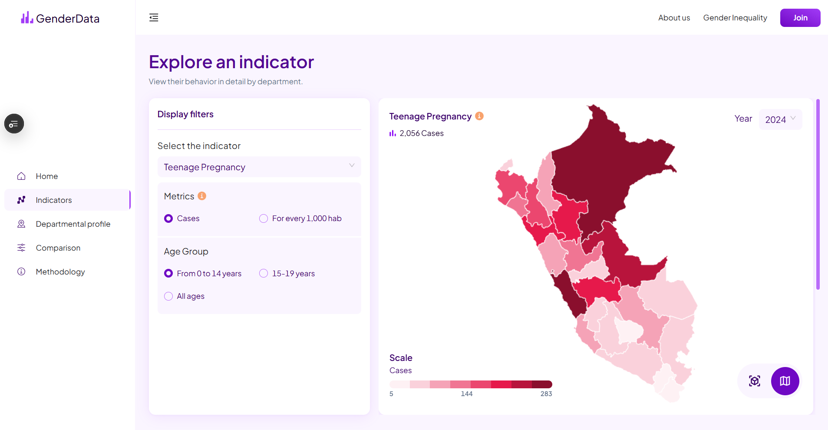Open Indicators in sidebar
This screenshot has height=430, width=828.
click(67, 200)
